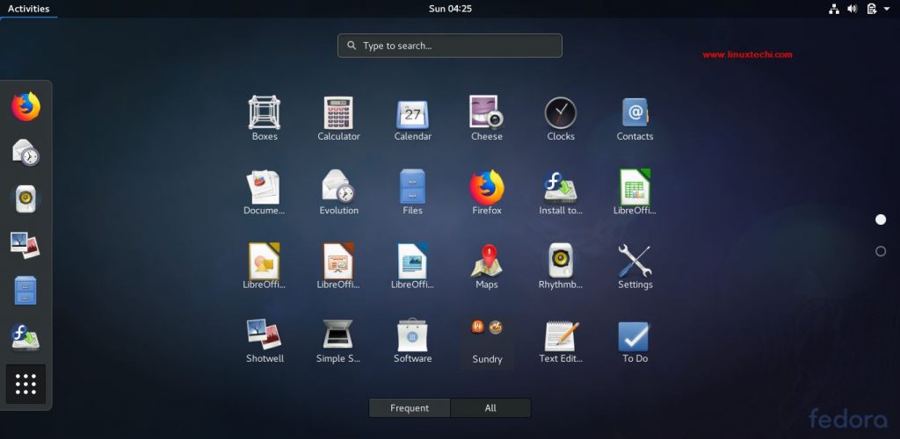Click Shotwell photos icon in the dock

tap(25, 245)
